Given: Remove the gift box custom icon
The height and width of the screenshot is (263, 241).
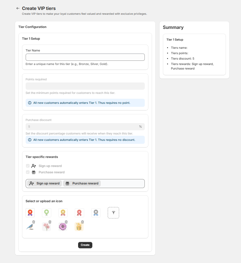Looking at the screenshot, I should tap(83, 222).
